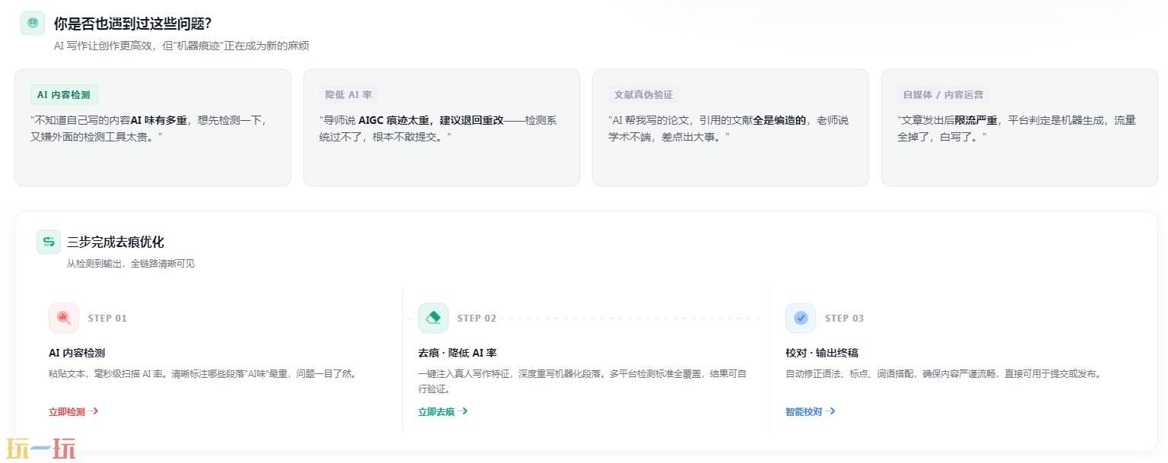Open the 立即去痕 link
Viewport: 1168px width, 463px height.
pyautogui.click(x=436, y=411)
